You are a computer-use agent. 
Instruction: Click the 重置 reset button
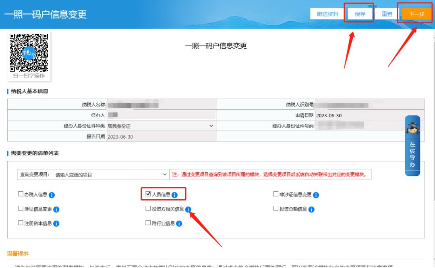387,13
